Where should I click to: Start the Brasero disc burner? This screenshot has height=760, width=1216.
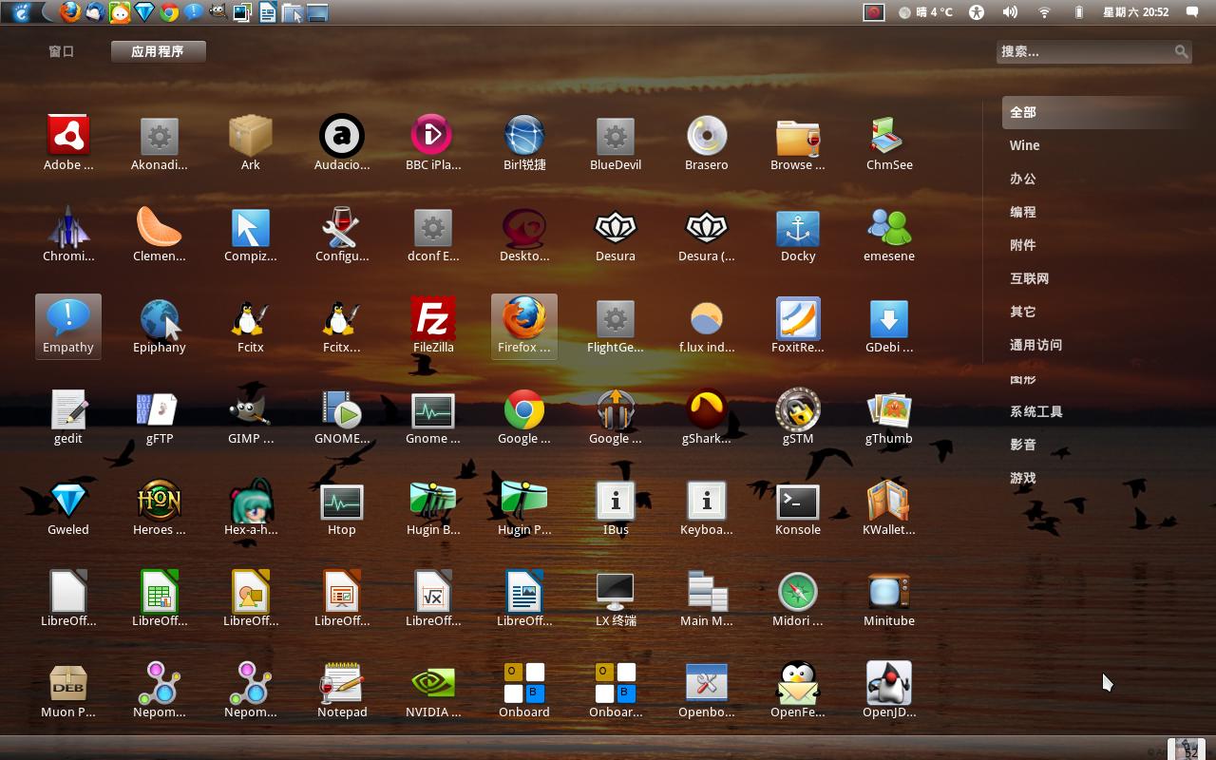pyautogui.click(x=707, y=136)
